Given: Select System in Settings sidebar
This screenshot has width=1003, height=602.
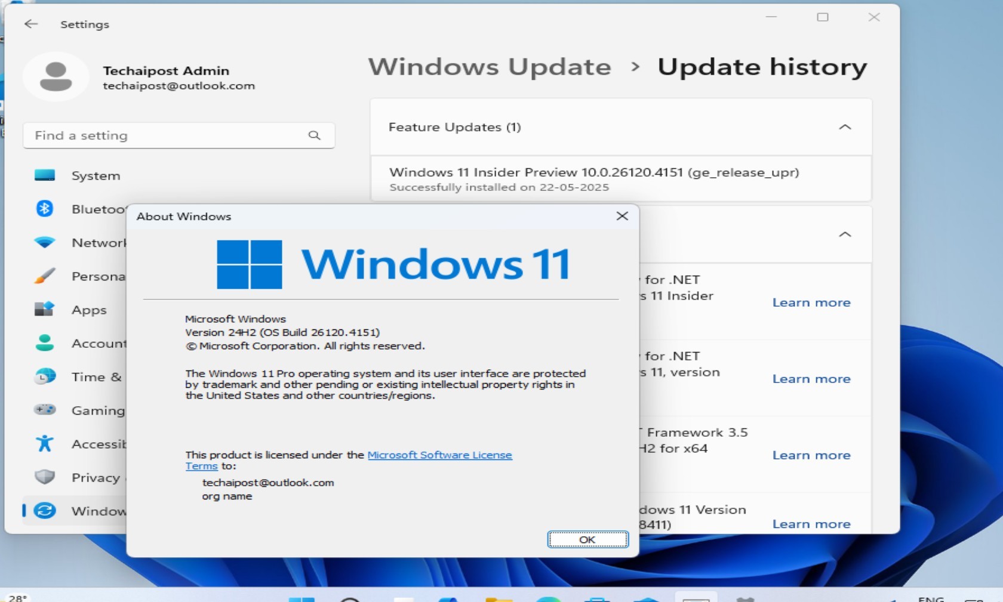Looking at the screenshot, I should tap(96, 175).
